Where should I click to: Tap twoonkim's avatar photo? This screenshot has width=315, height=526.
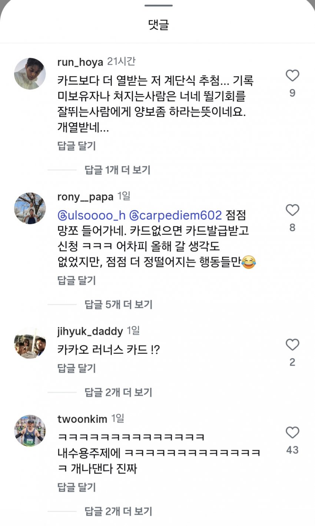pos(30,431)
